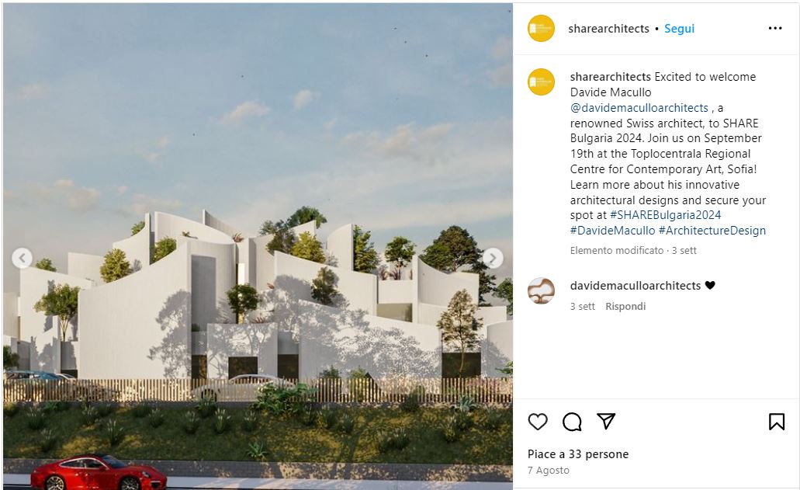This screenshot has width=800, height=490.
Task: Click the 7 Agosto post date
Action: point(549,470)
